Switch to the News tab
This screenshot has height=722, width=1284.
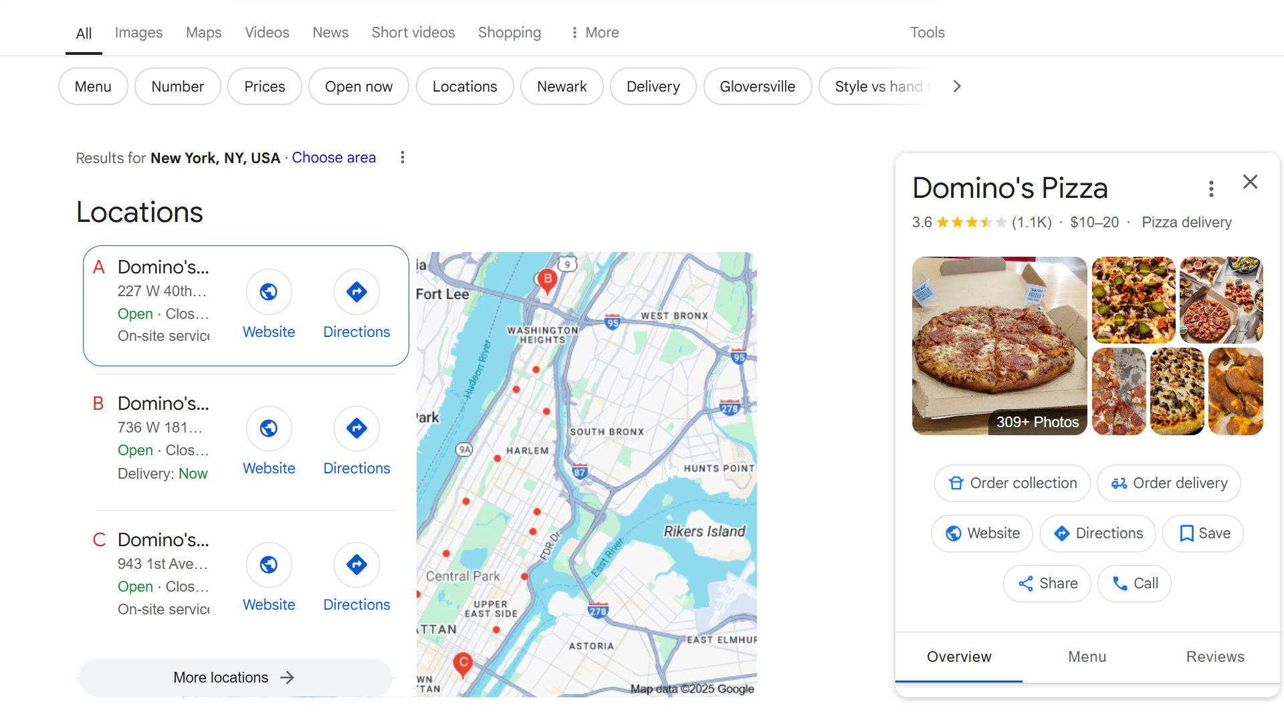pyautogui.click(x=330, y=33)
